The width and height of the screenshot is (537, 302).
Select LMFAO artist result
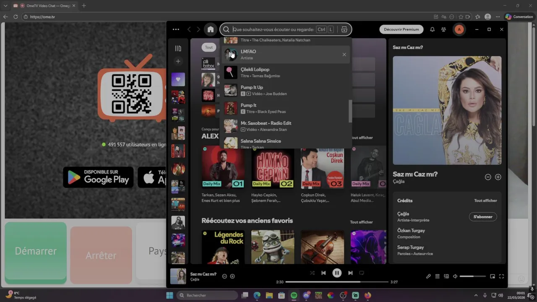[285, 55]
